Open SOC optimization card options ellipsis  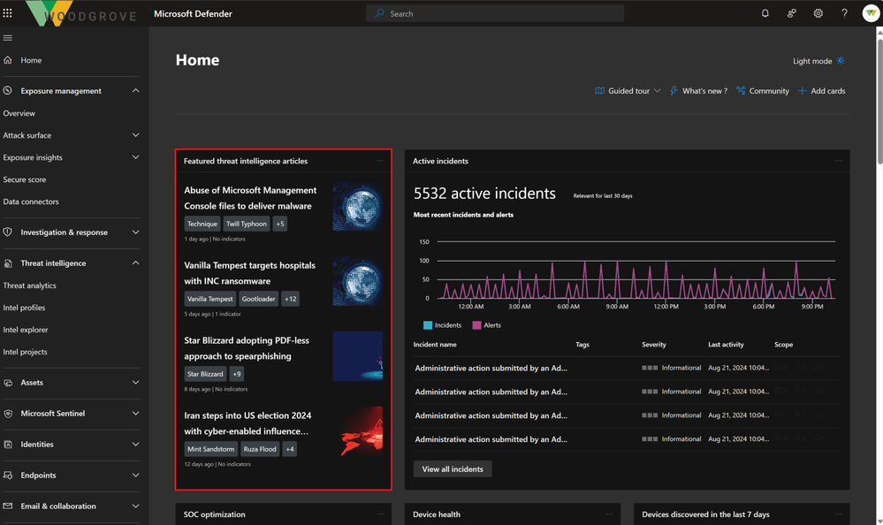pyautogui.click(x=381, y=514)
